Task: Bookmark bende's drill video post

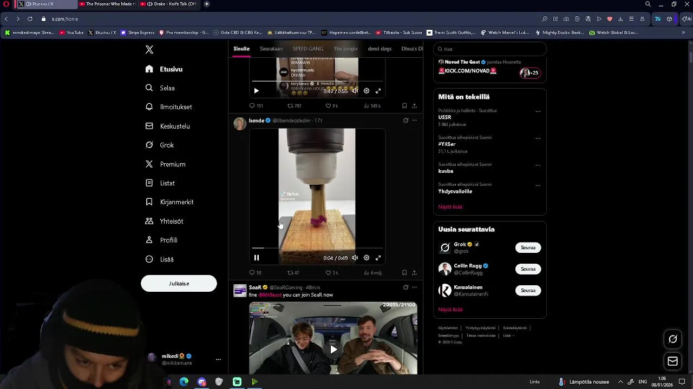Action: pyautogui.click(x=404, y=273)
